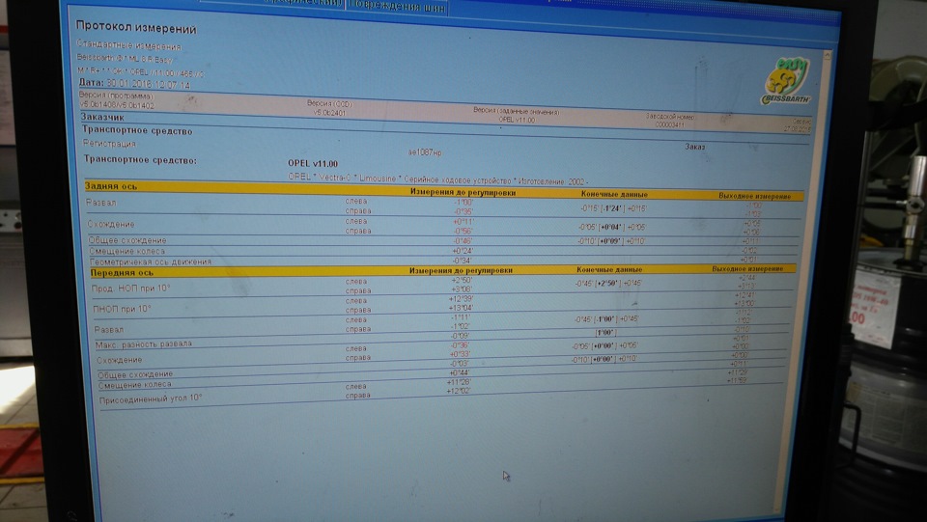927x522 pixels.
Task: Click the 'Версия (CCD)' label
Action: [329, 103]
